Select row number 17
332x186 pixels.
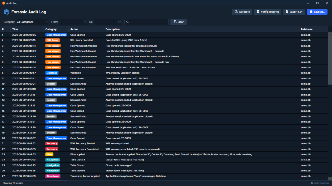coord(3,122)
